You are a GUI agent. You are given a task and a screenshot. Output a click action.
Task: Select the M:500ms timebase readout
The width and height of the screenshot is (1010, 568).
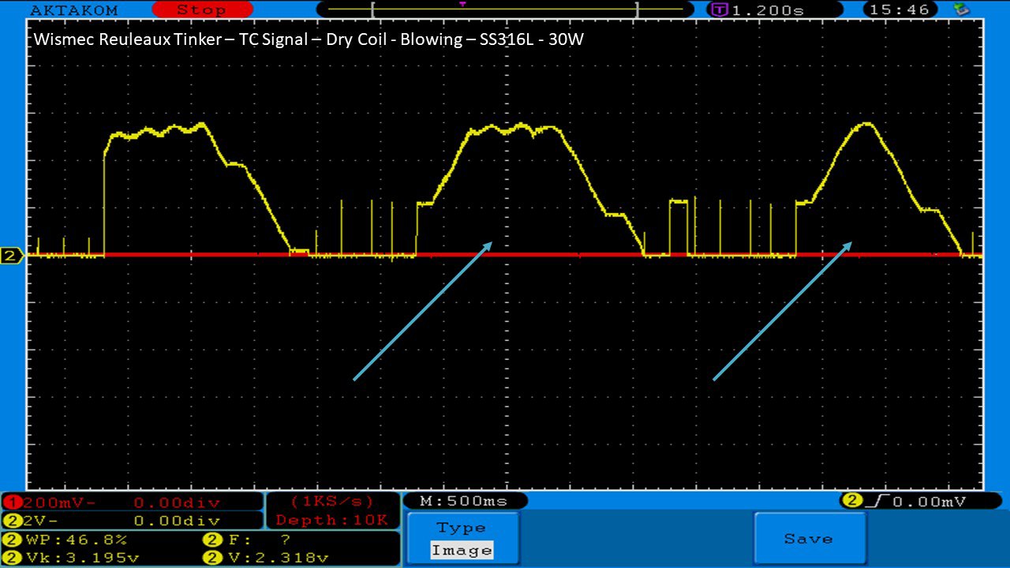pyautogui.click(x=464, y=501)
